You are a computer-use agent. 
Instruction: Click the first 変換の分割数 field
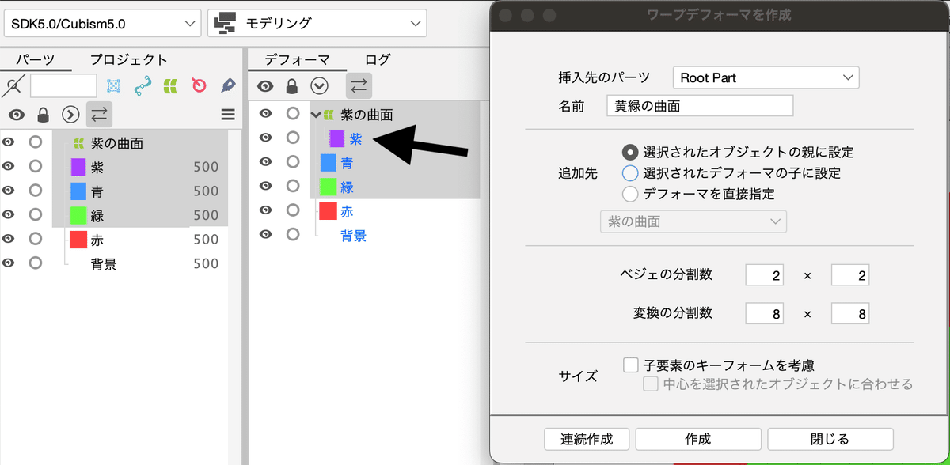coord(765,313)
